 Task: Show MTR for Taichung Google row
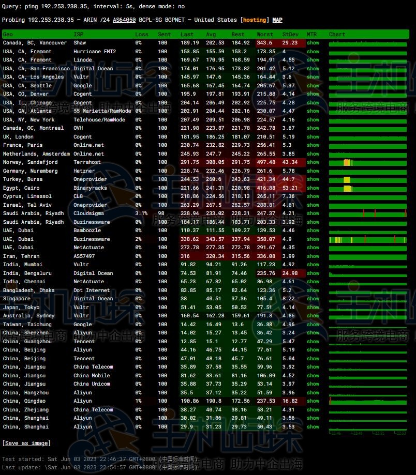tap(313, 325)
